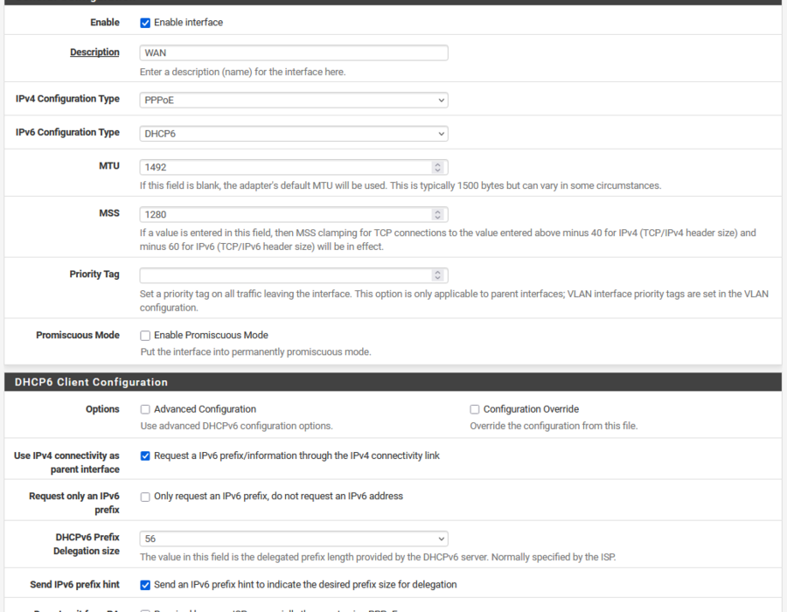The width and height of the screenshot is (787, 612).
Task: Click the "IPv6 Configuration Type" label
Action: (67, 132)
